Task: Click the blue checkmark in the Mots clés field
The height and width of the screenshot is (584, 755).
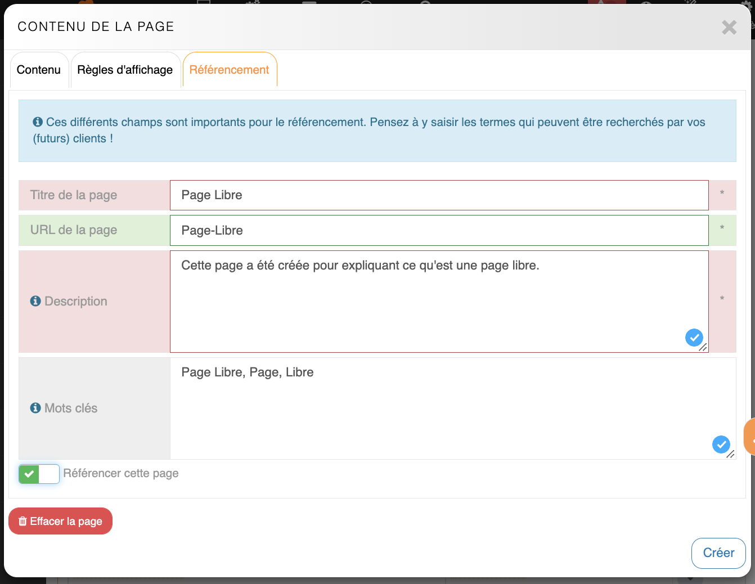Action: click(721, 444)
